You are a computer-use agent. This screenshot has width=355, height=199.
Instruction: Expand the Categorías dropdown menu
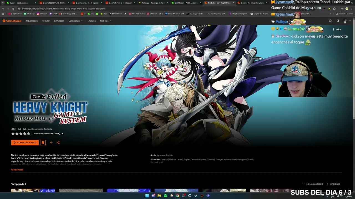pos(75,21)
